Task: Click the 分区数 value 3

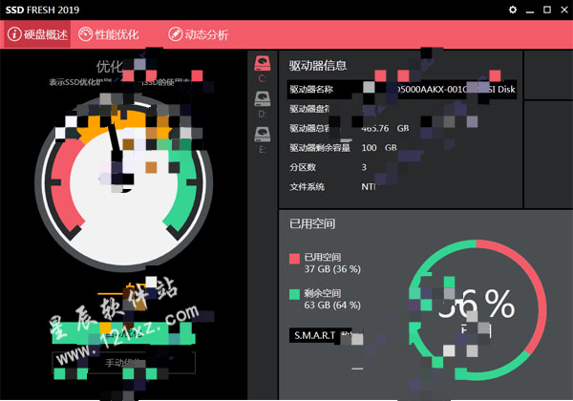Action: coord(364,167)
